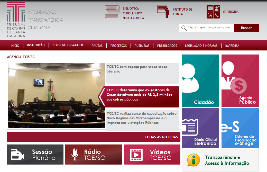
Task: Open PREJULGADOS menu item
Action: 167,46
